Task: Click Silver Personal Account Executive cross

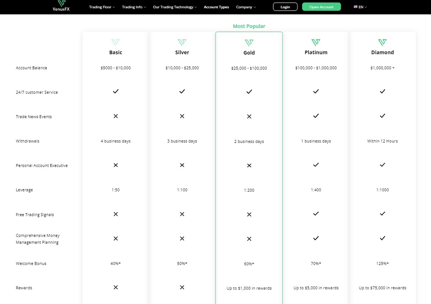Action: coord(182,165)
